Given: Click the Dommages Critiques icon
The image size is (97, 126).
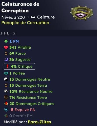Looking at the screenshot, I should point(6,104).
